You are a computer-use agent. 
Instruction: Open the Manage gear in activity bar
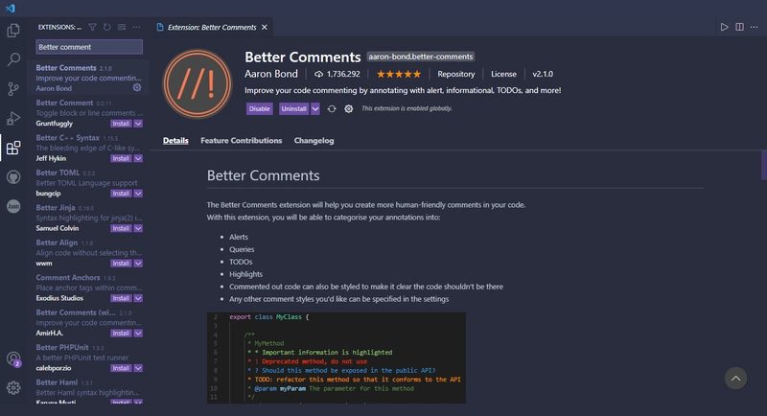click(13, 388)
